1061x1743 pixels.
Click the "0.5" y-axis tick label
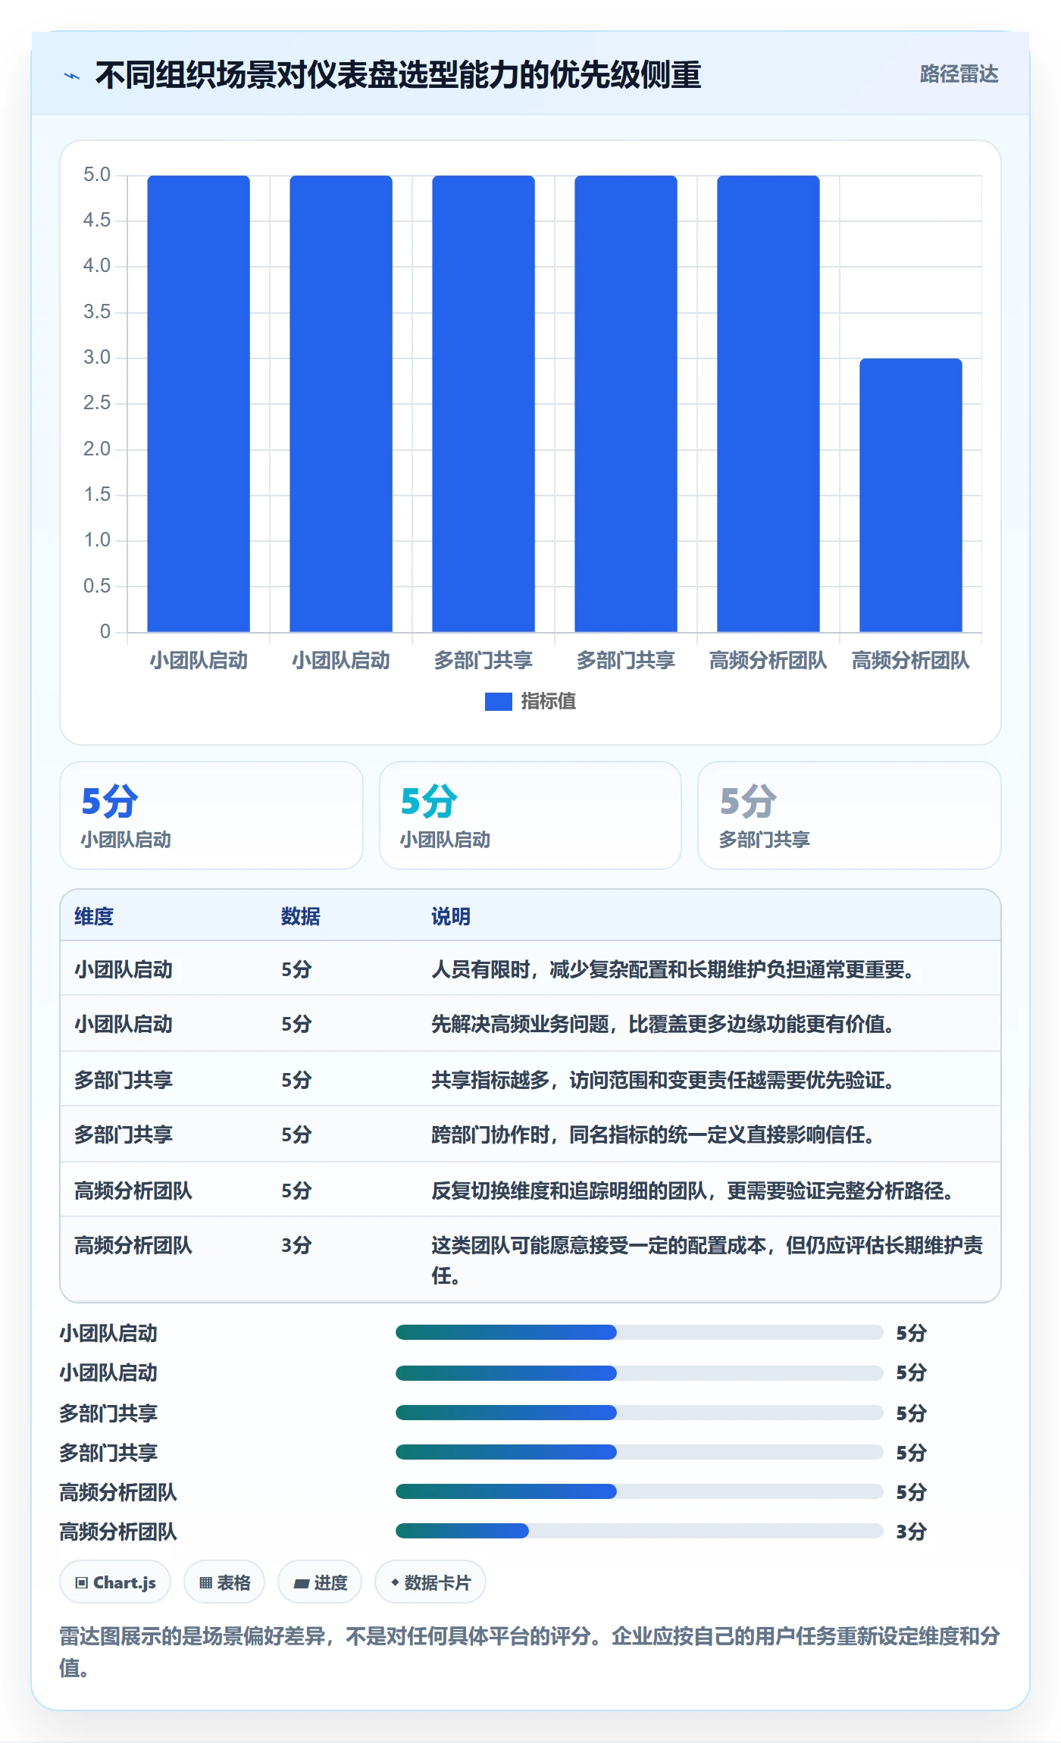pyautogui.click(x=97, y=586)
